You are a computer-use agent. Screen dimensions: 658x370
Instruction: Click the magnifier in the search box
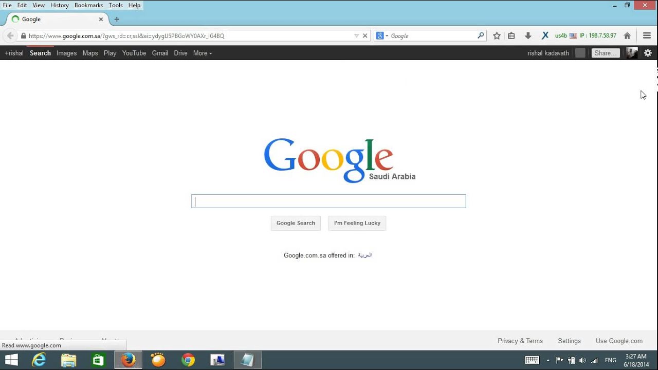pyautogui.click(x=481, y=35)
